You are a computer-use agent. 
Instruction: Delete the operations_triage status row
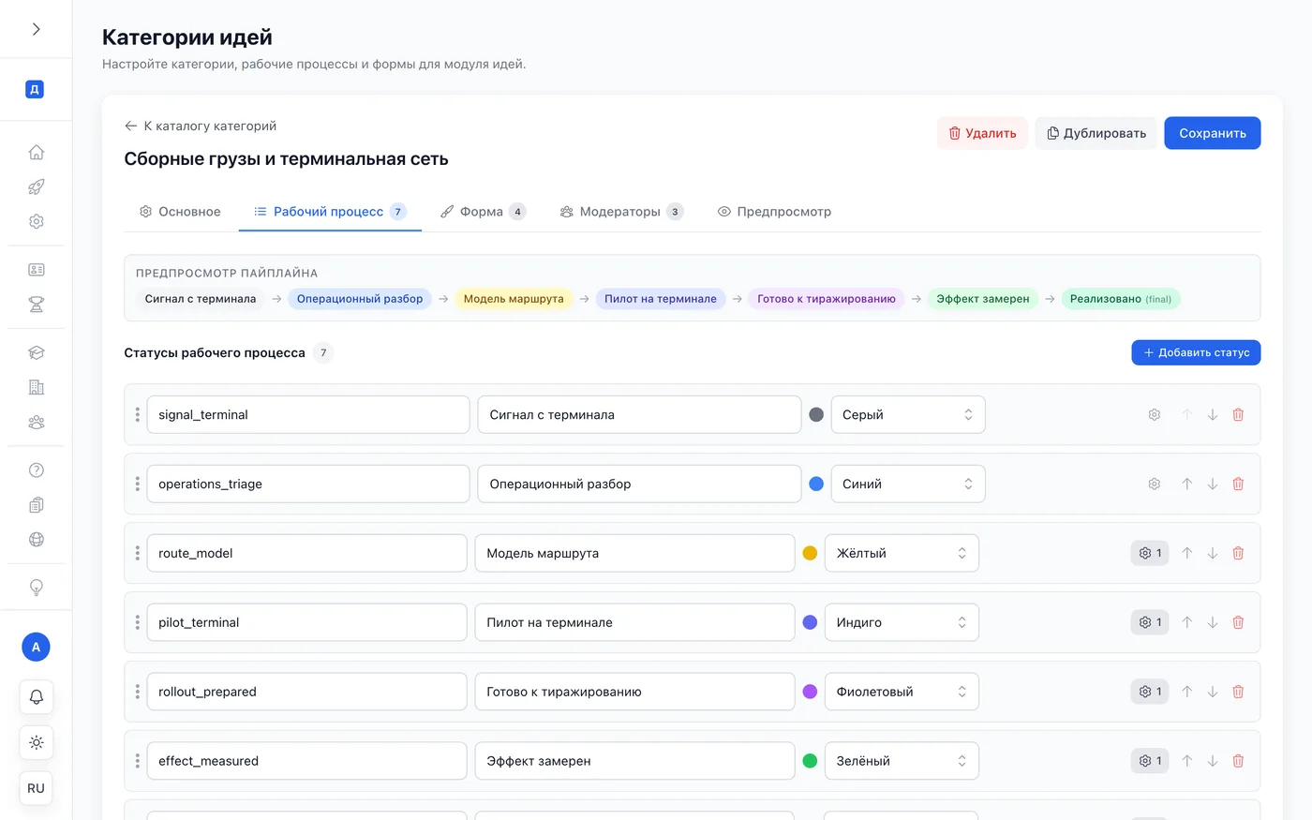pyautogui.click(x=1238, y=484)
